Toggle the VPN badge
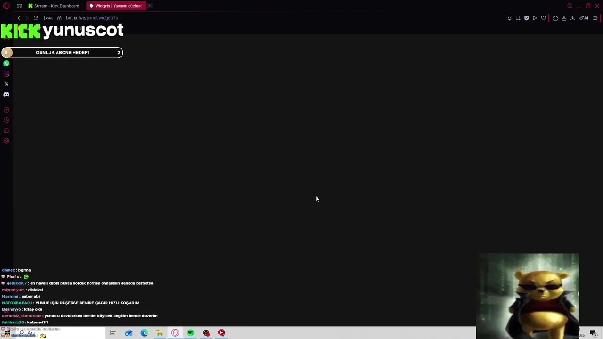Viewport: 603px width, 339px height. tap(49, 18)
